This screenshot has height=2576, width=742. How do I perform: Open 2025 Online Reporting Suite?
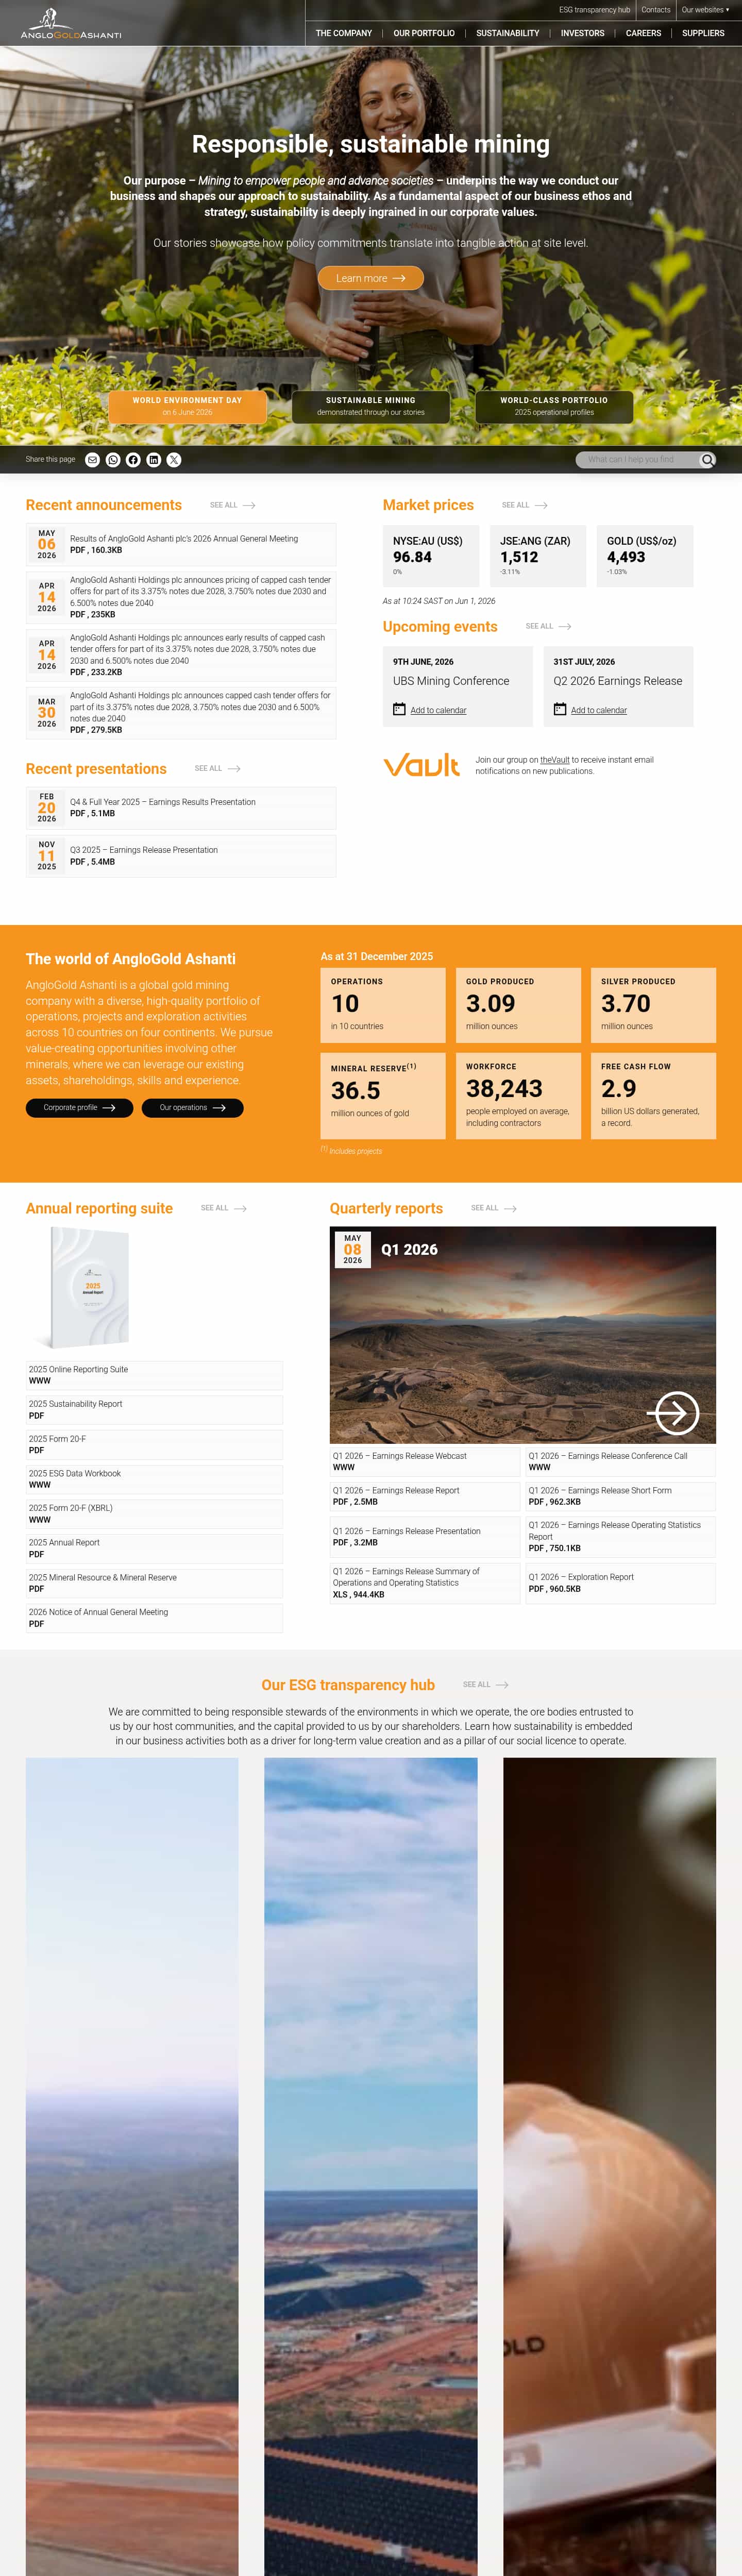[154, 1375]
